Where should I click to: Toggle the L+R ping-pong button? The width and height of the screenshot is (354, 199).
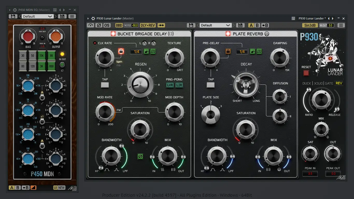coord(170,85)
